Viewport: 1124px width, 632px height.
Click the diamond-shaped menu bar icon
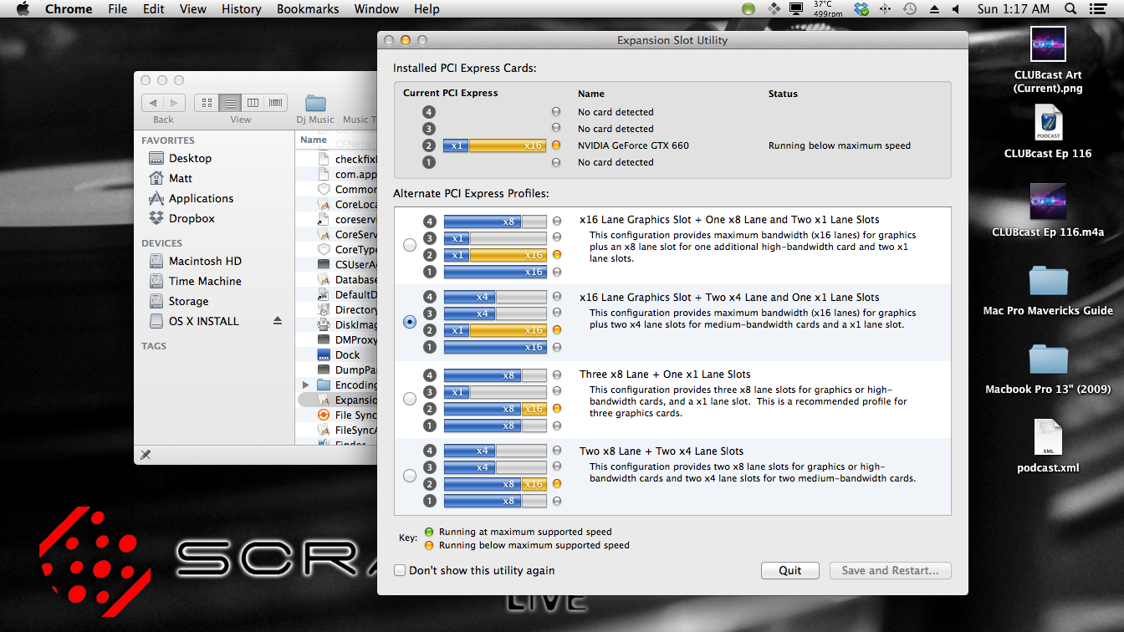coord(774,9)
